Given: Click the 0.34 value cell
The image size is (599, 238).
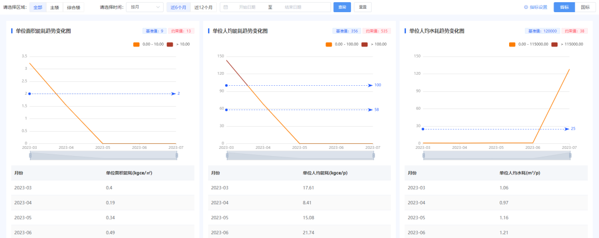Looking at the screenshot, I should coord(110,218).
